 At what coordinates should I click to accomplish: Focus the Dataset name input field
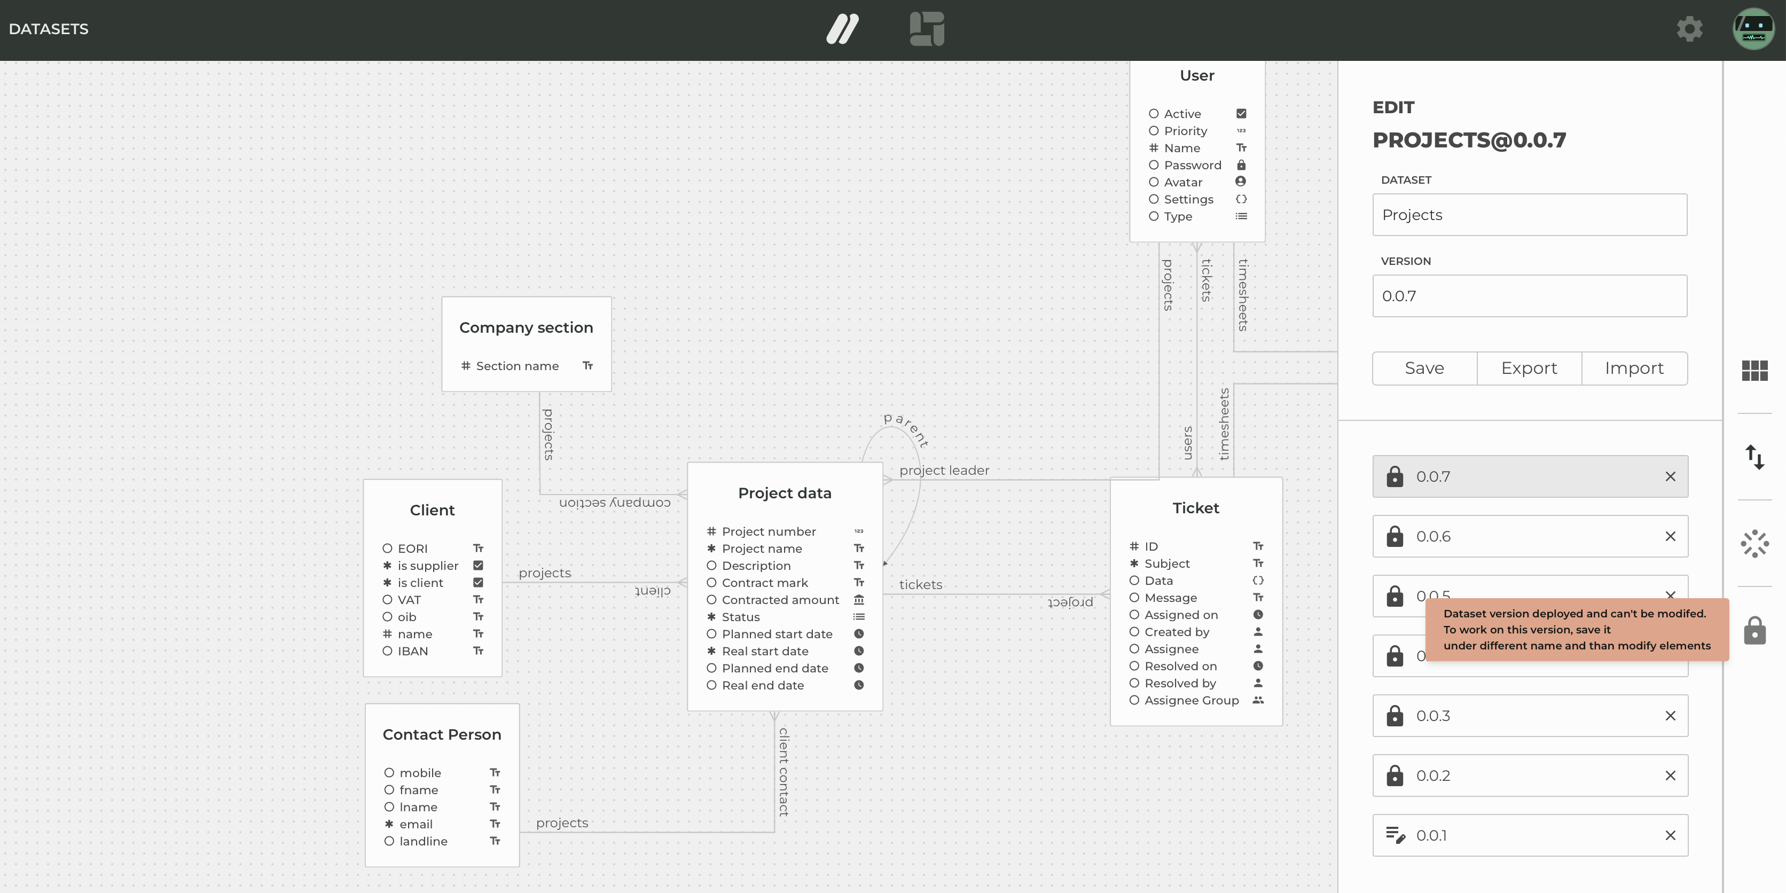(1530, 215)
